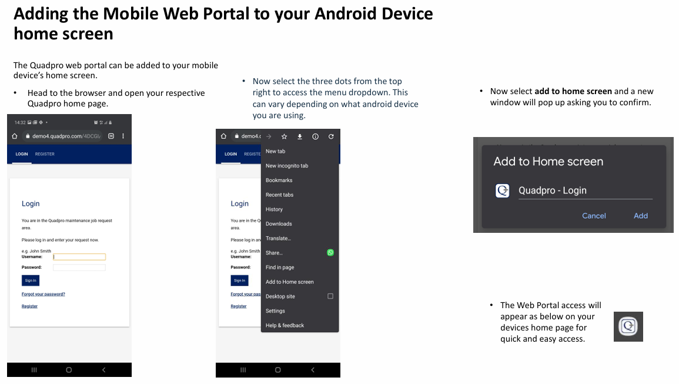Click the Add to Home screen dialog title
The width and height of the screenshot is (679, 384).
tap(548, 162)
